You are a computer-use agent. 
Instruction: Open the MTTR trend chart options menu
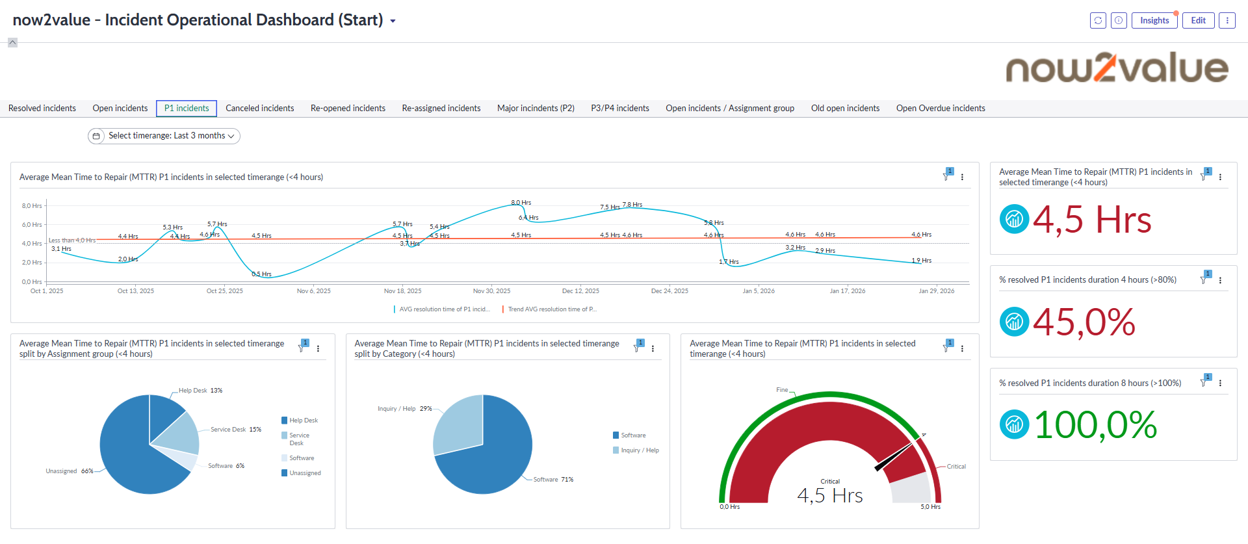point(962,177)
